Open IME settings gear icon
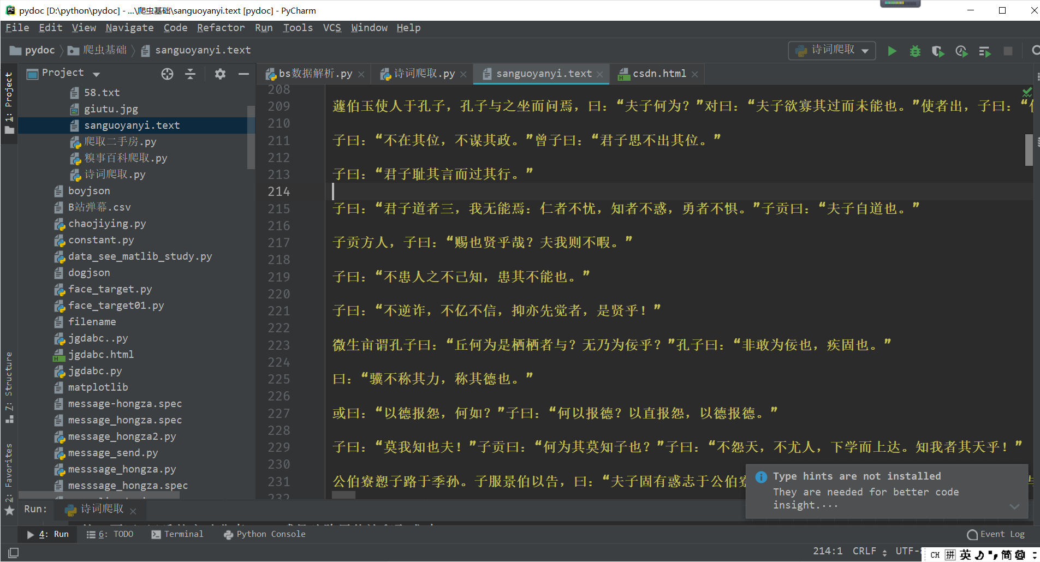This screenshot has width=1040, height=562. pos(1020,555)
